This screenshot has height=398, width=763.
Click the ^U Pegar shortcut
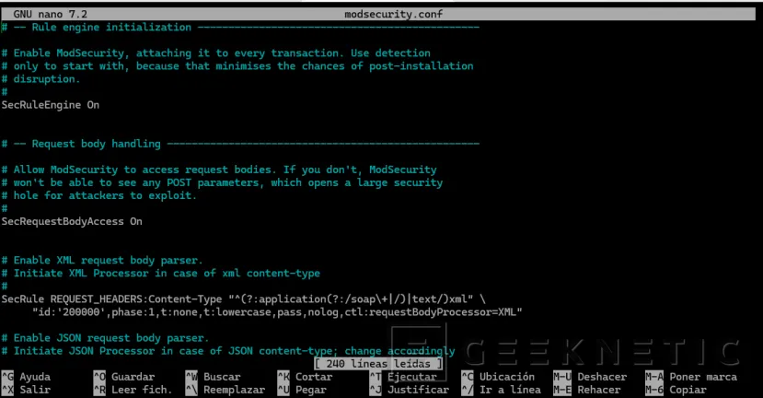(x=302, y=390)
